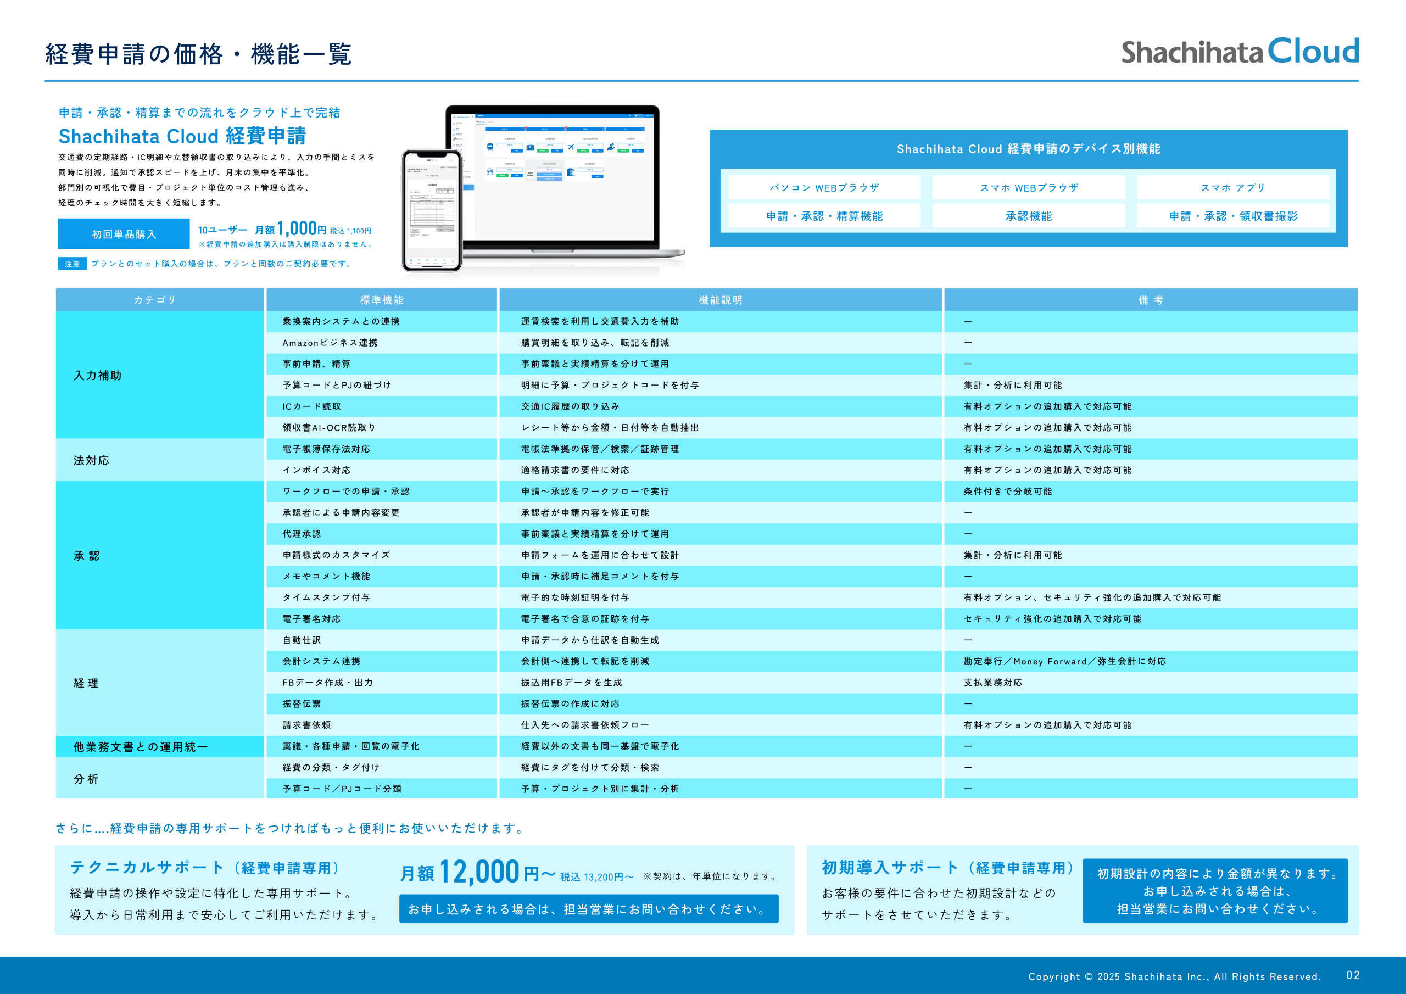Click the blue 注意 label badge

click(x=72, y=264)
